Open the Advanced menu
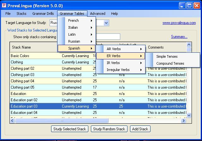 click(x=98, y=14)
